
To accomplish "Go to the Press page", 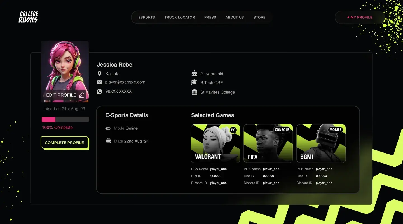I will click(210, 17).
